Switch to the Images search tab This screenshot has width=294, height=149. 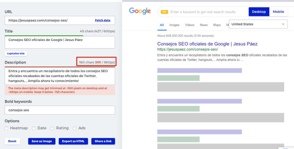point(174,25)
